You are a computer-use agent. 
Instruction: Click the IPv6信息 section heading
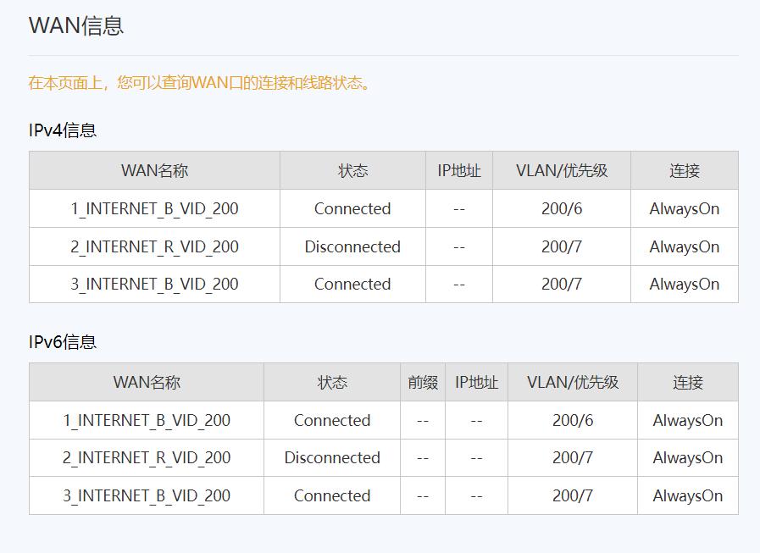point(63,342)
